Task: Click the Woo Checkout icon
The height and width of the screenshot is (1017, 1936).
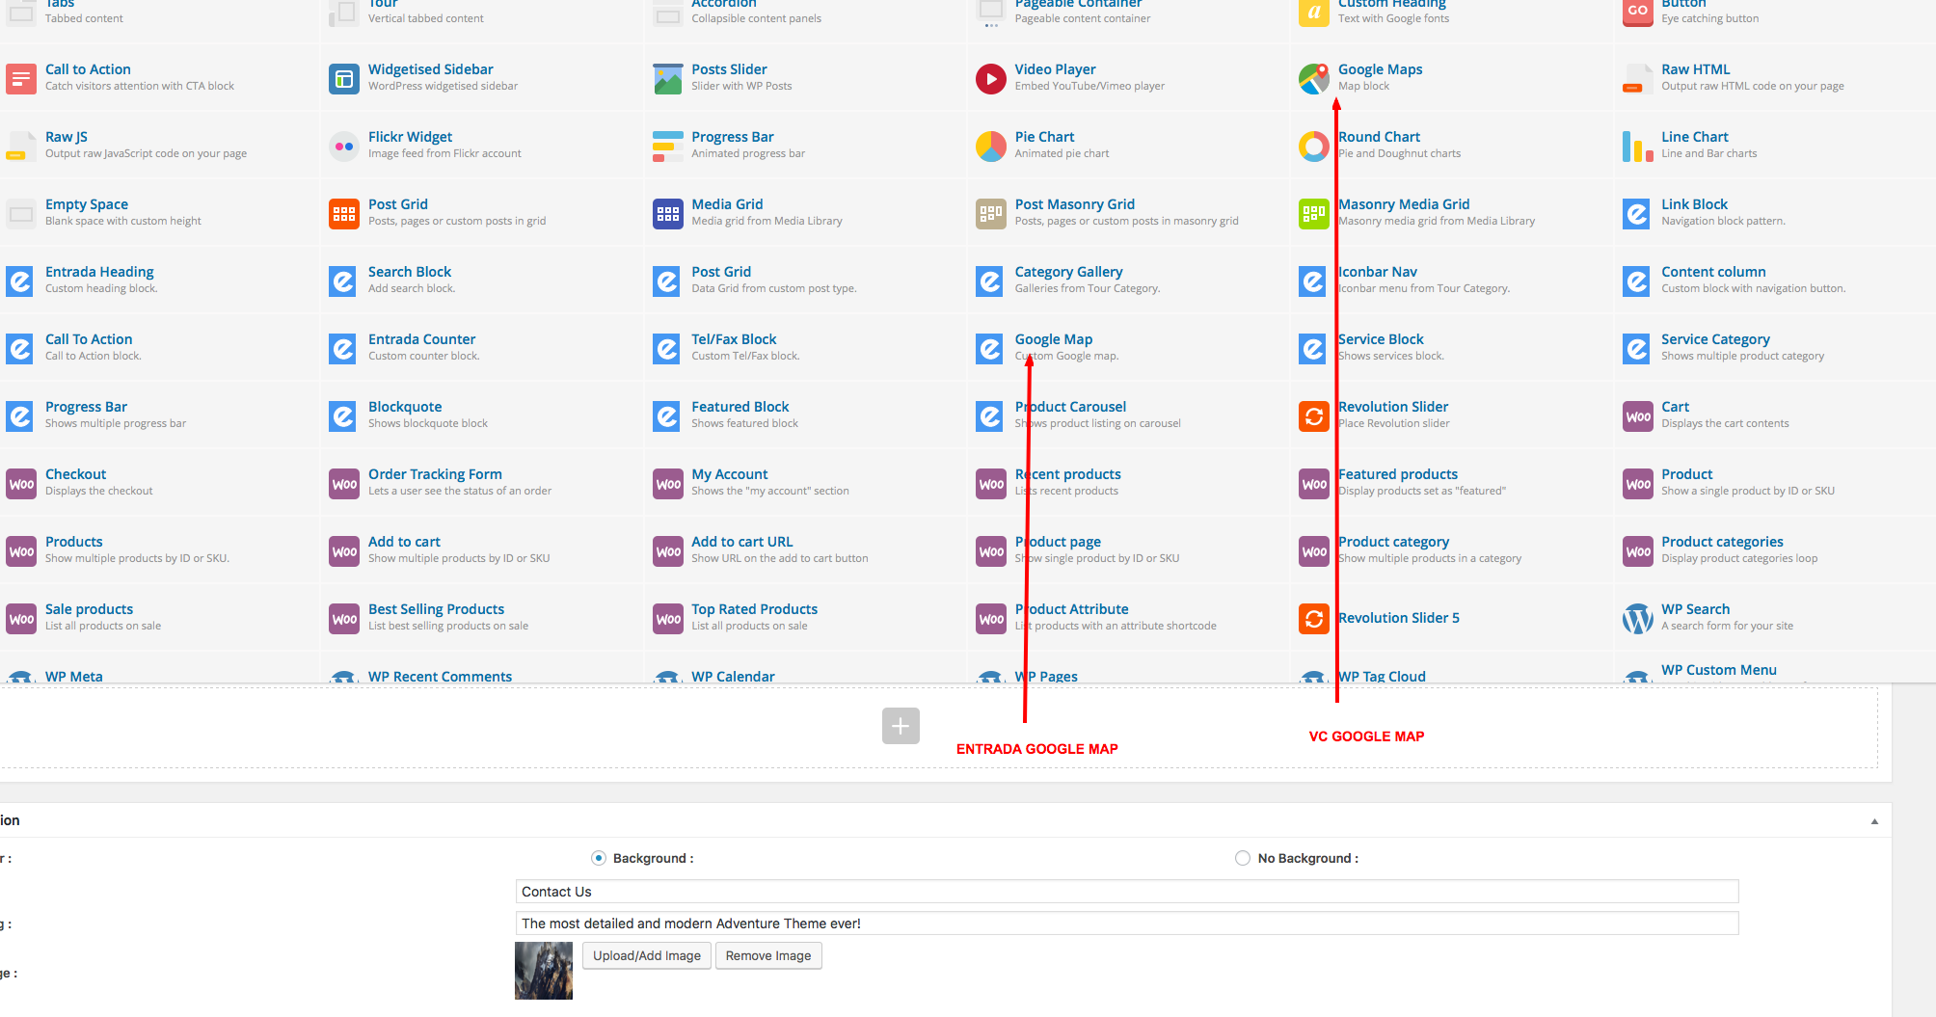Action: coord(21,483)
